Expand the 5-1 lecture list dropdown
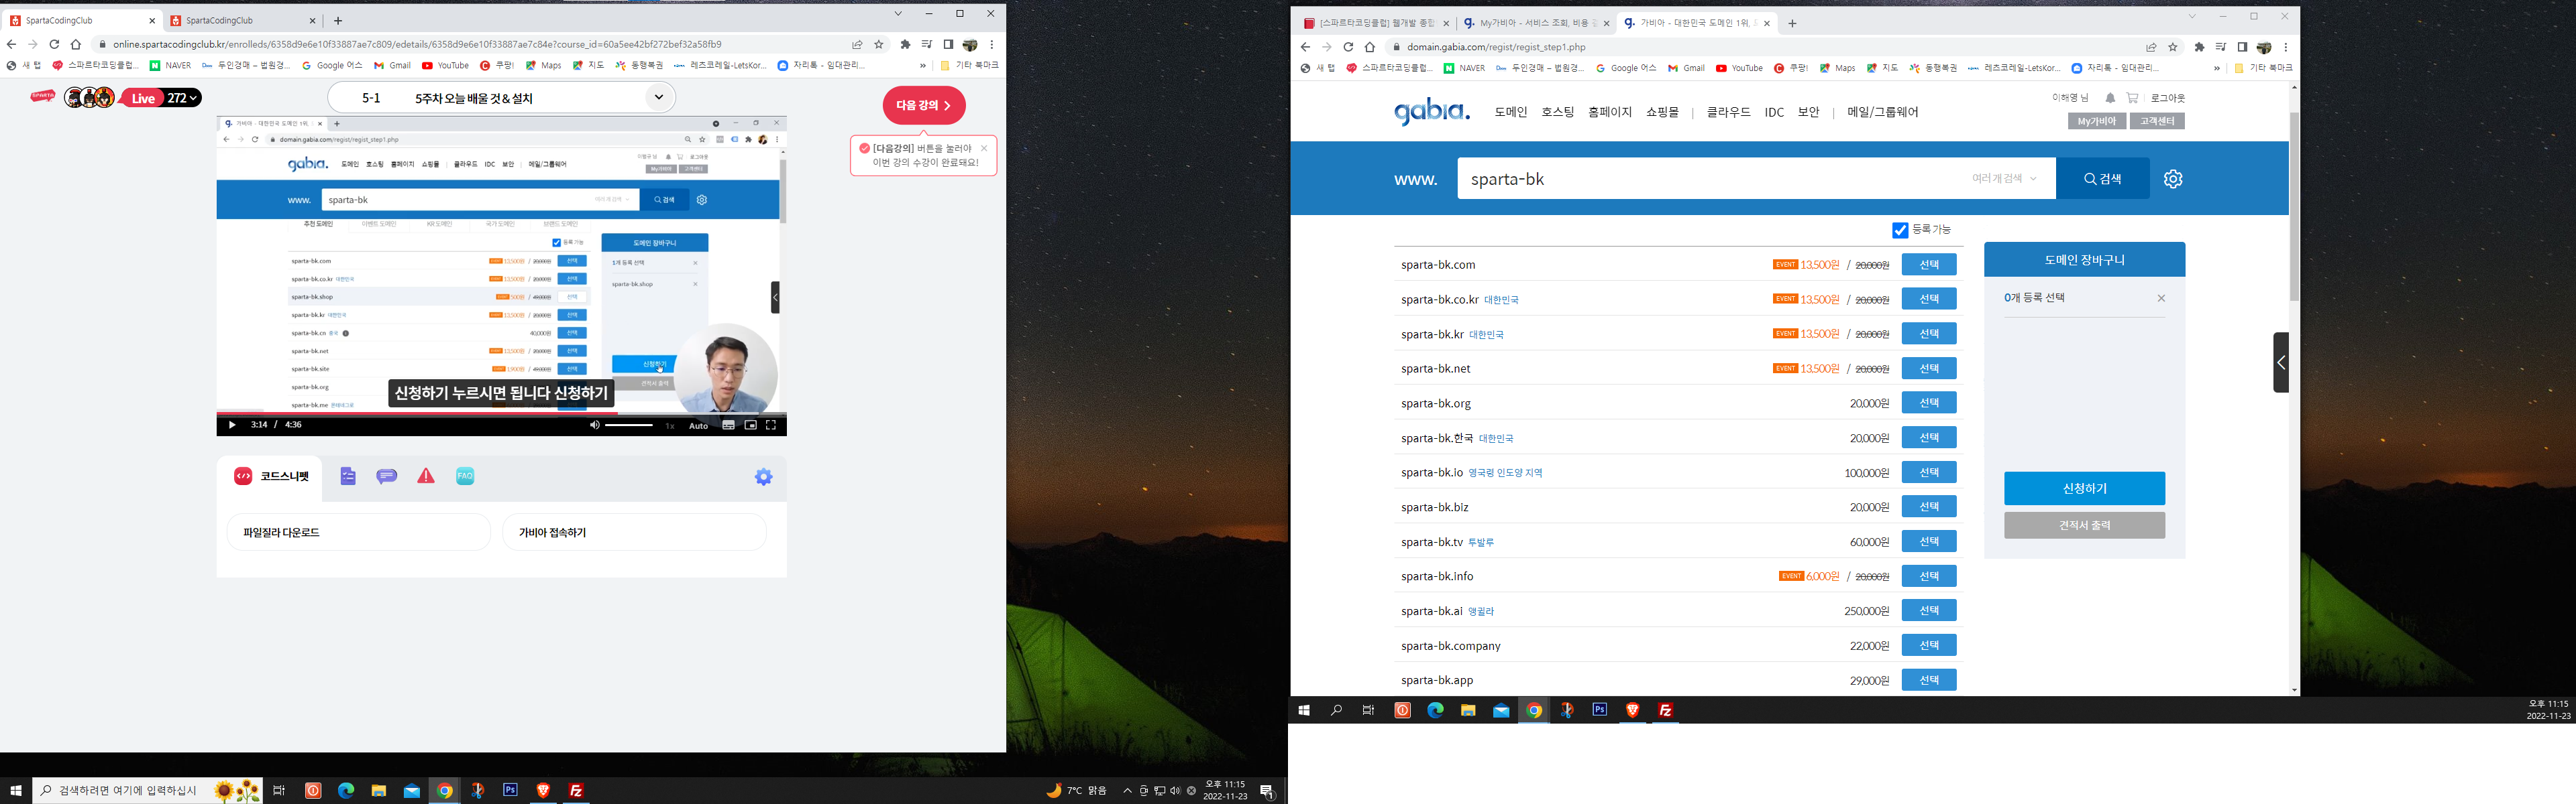 [x=658, y=97]
